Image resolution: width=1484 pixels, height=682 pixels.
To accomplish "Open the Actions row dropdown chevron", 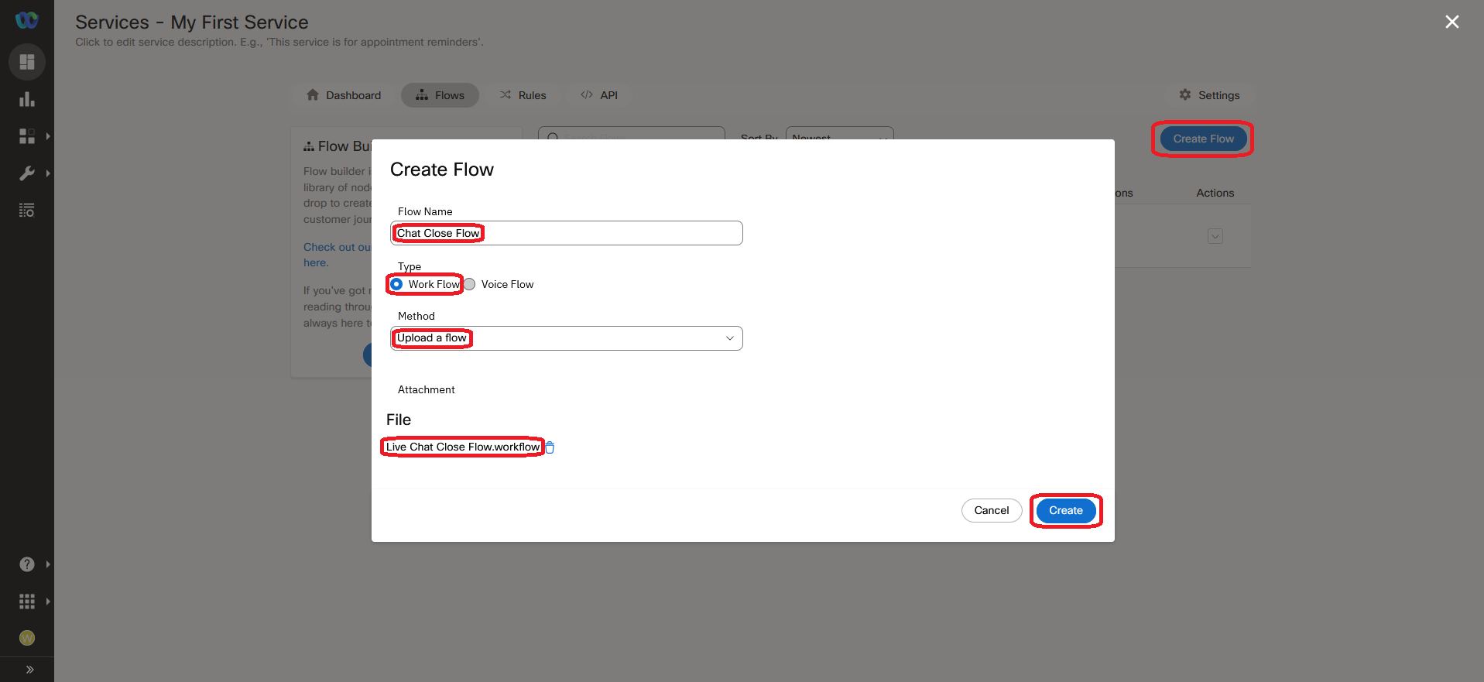I will coord(1215,236).
